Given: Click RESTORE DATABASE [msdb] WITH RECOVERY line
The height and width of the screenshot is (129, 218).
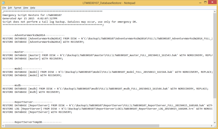Looking at the screenshot, I should [x=31, y=92].
